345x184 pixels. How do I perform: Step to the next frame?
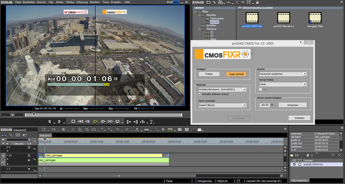click(103, 122)
